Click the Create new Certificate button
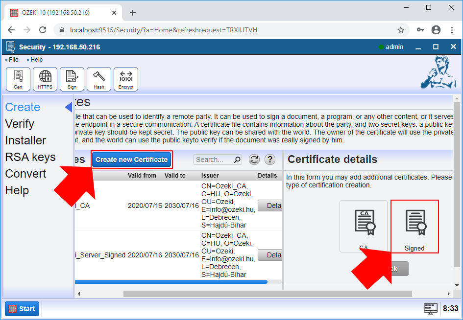Image resolution: width=463 pixels, height=320 pixels. [132, 160]
